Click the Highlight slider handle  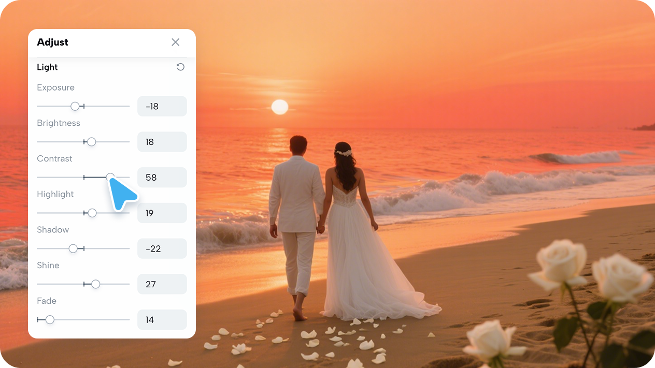(x=92, y=213)
